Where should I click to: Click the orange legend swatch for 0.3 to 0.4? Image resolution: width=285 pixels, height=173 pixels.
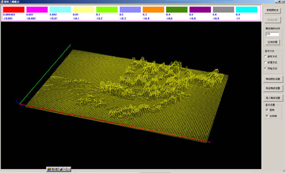(153, 10)
